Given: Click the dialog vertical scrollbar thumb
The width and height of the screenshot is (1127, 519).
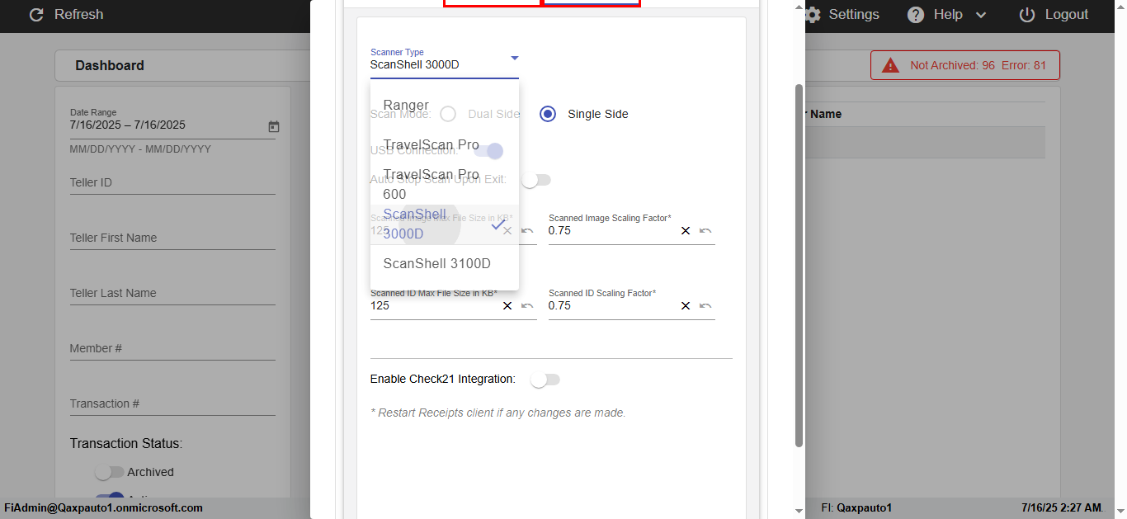Looking at the screenshot, I should point(799,266).
